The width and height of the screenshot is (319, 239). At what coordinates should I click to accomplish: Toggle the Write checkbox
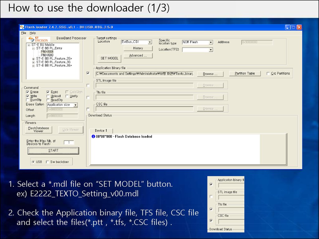pos(27,96)
